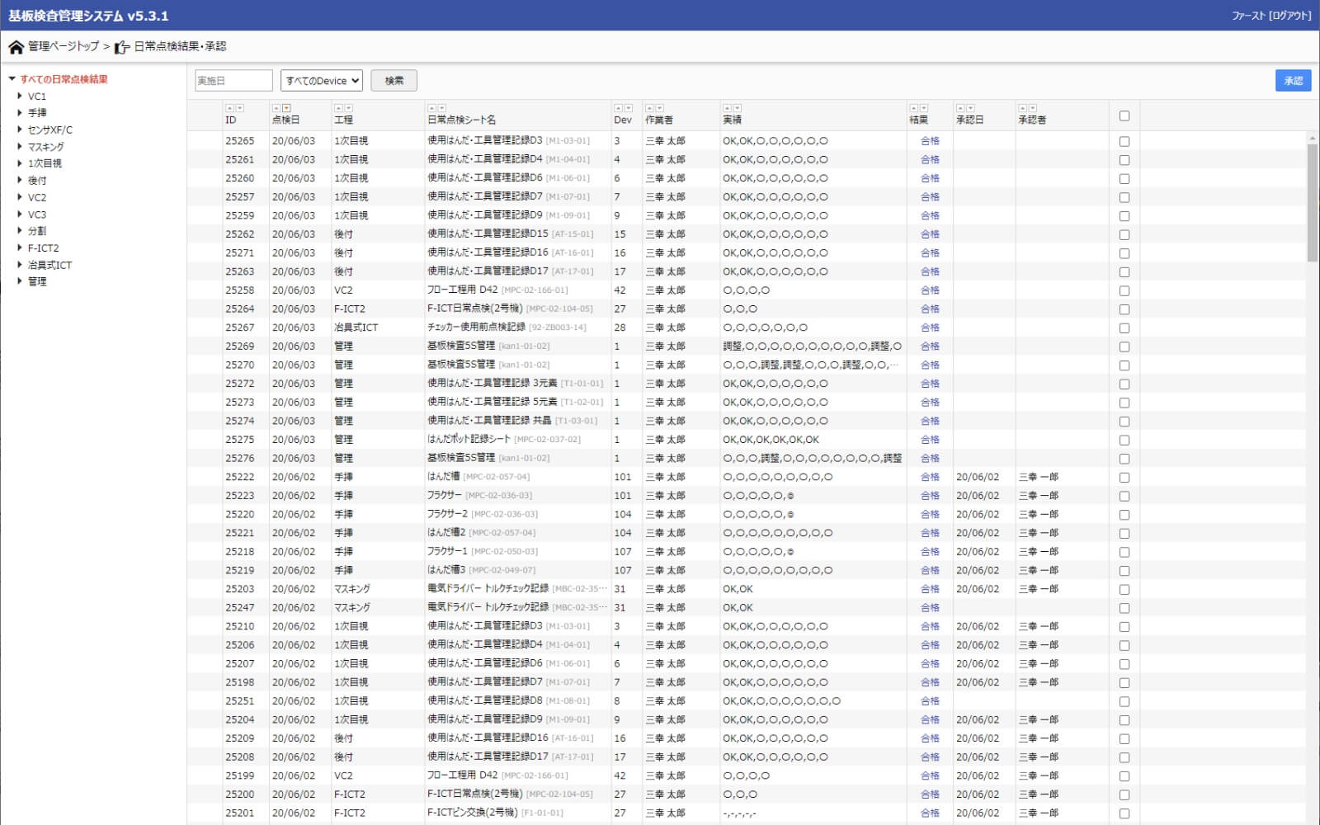The image size is (1320, 825).
Task: Sort Dev column descending
Action: 629,108
